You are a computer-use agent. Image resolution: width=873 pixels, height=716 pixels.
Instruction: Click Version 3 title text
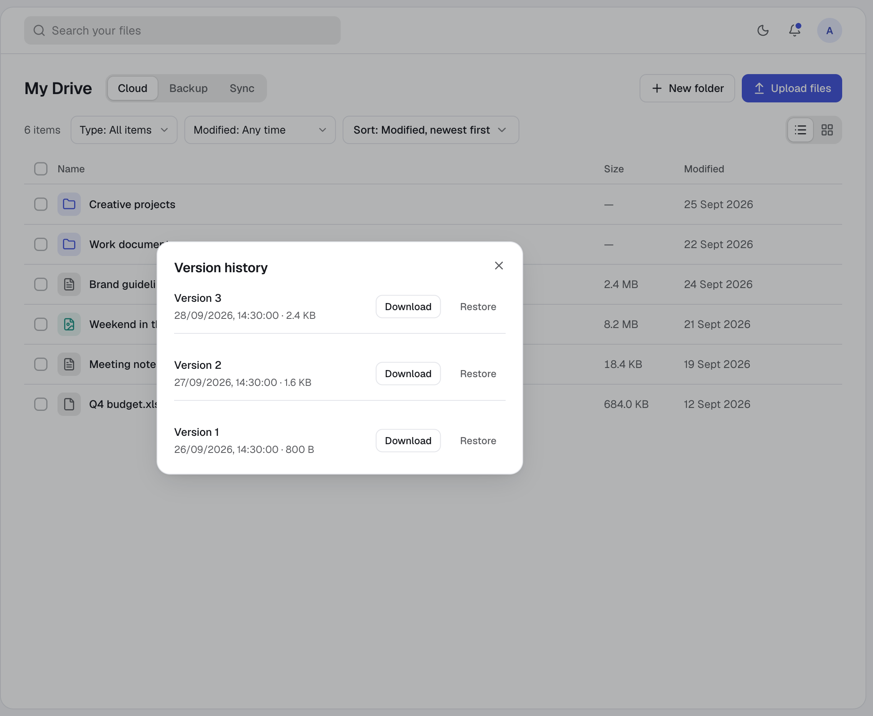tap(198, 298)
